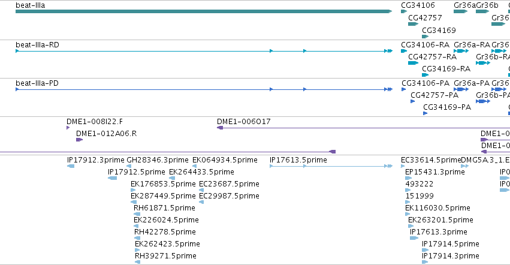Select CG42757-RA transcript label
The width and height of the screenshot is (510, 265).
tap(432, 56)
